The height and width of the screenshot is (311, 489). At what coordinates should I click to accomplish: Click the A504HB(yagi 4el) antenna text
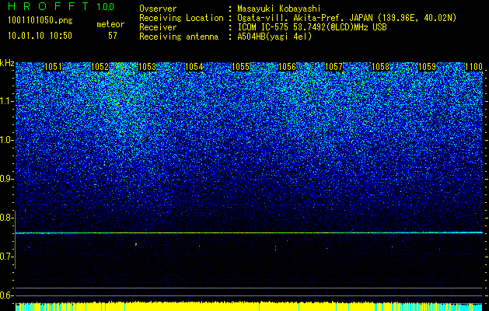click(274, 37)
